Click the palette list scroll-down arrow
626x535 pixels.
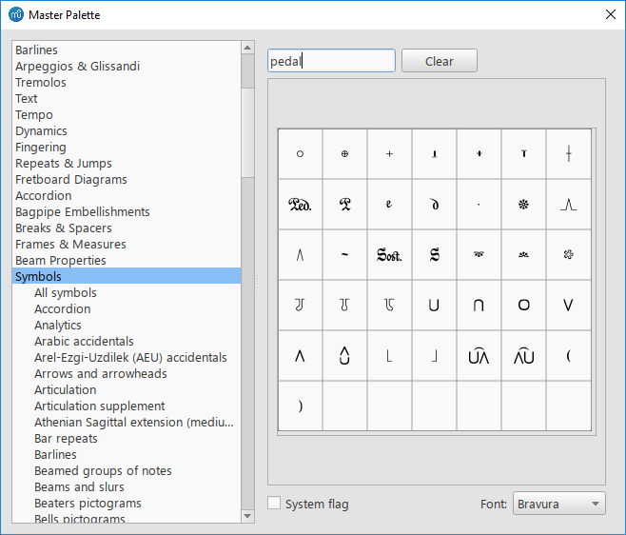tap(248, 516)
